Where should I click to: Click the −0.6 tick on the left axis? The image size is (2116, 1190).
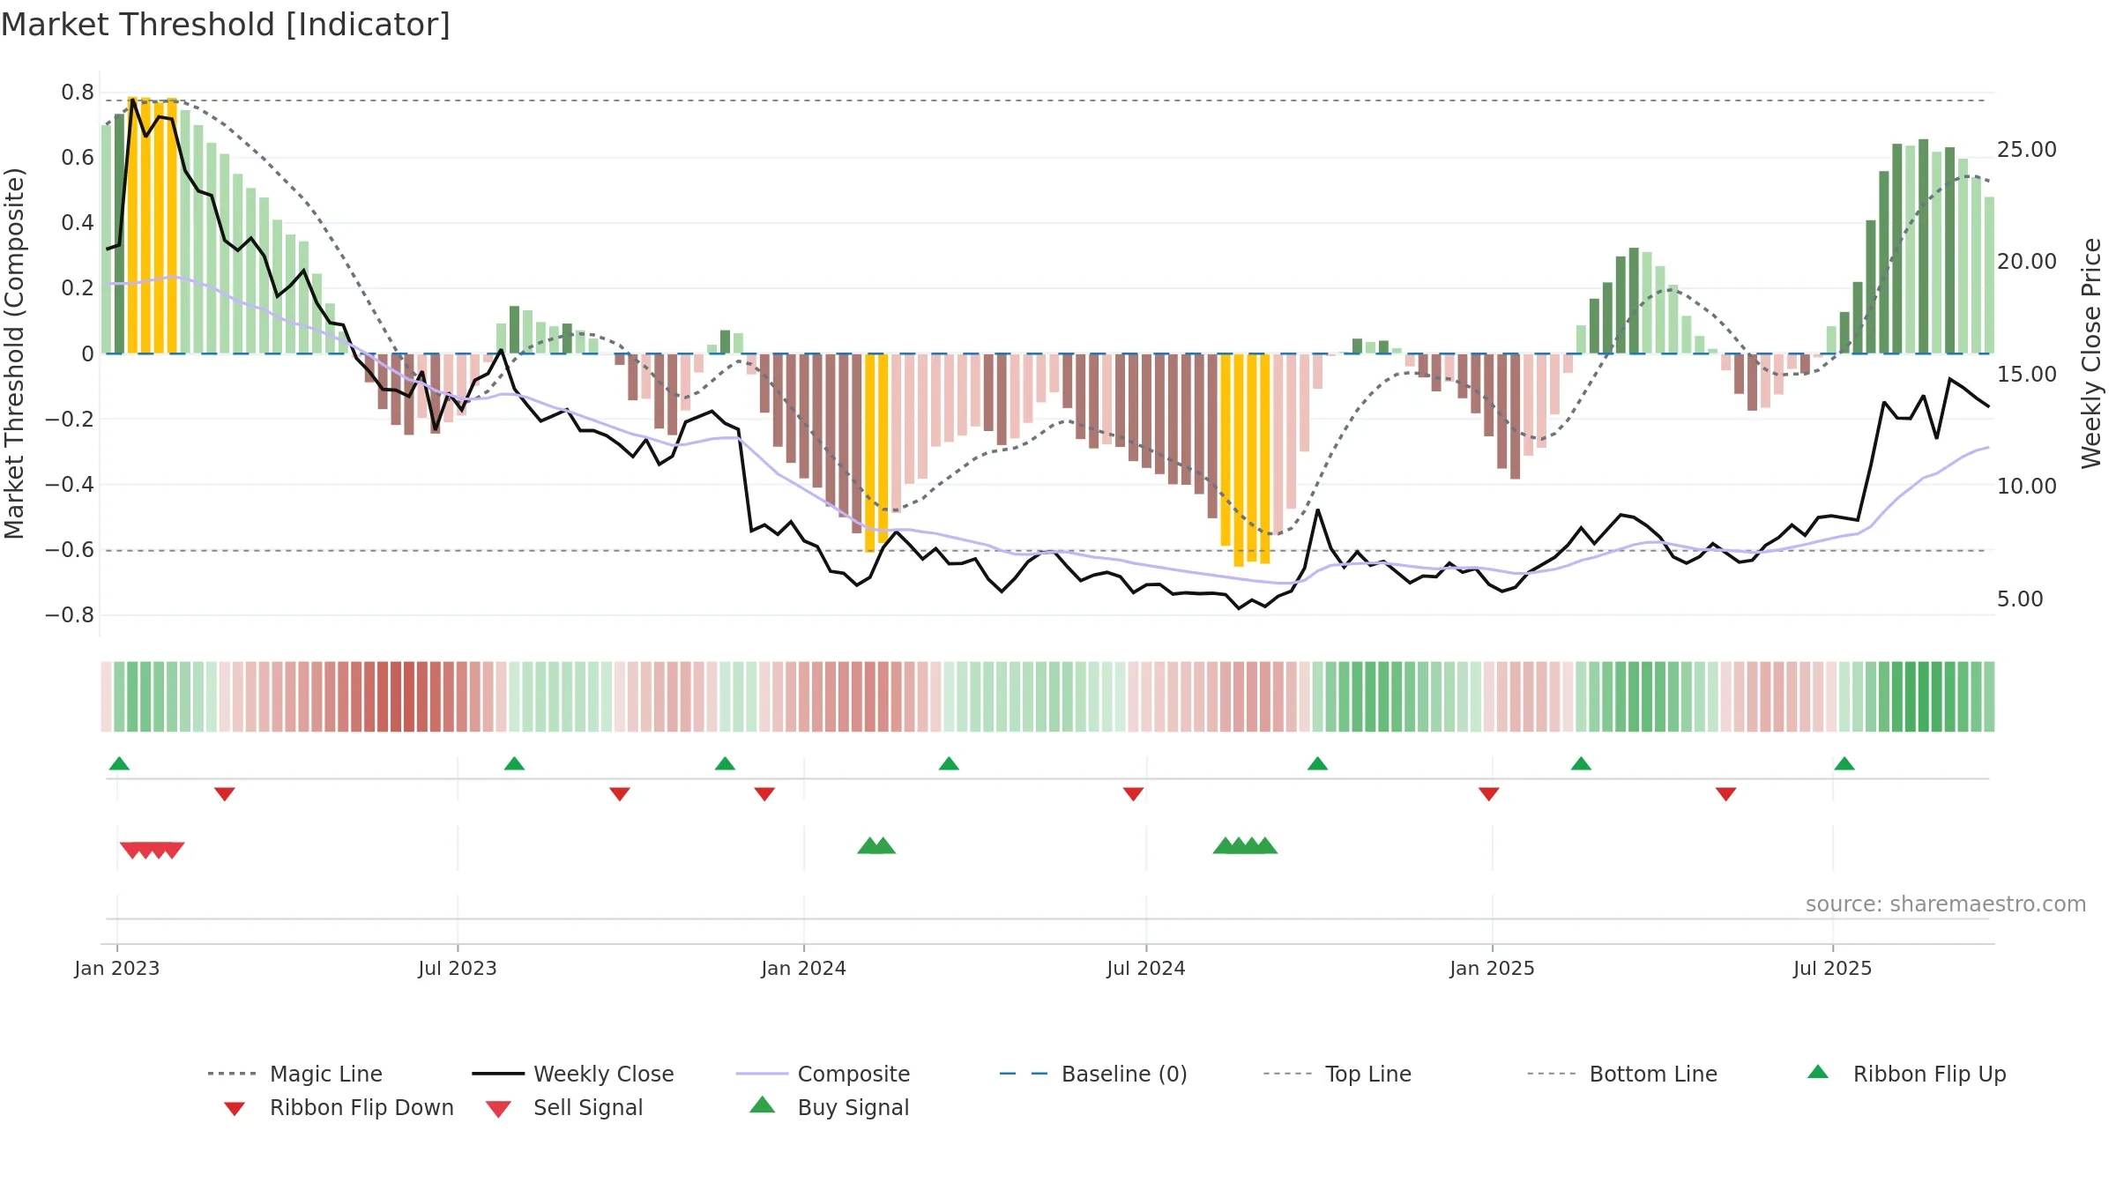70,550
